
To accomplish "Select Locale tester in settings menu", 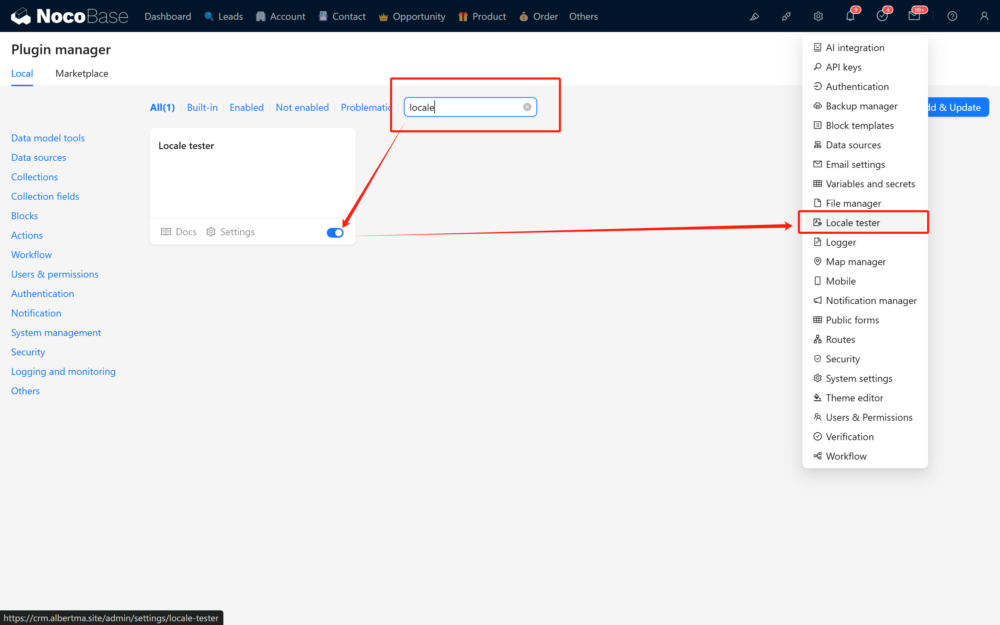I will coord(852,223).
